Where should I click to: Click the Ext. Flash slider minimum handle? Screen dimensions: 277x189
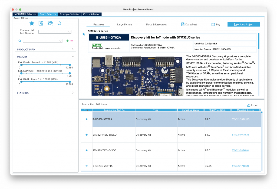[21, 65]
